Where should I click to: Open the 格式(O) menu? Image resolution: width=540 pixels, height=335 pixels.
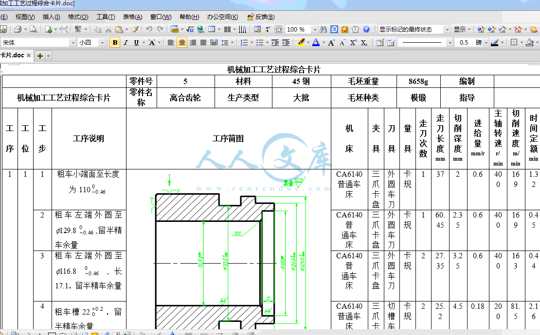coord(78,17)
